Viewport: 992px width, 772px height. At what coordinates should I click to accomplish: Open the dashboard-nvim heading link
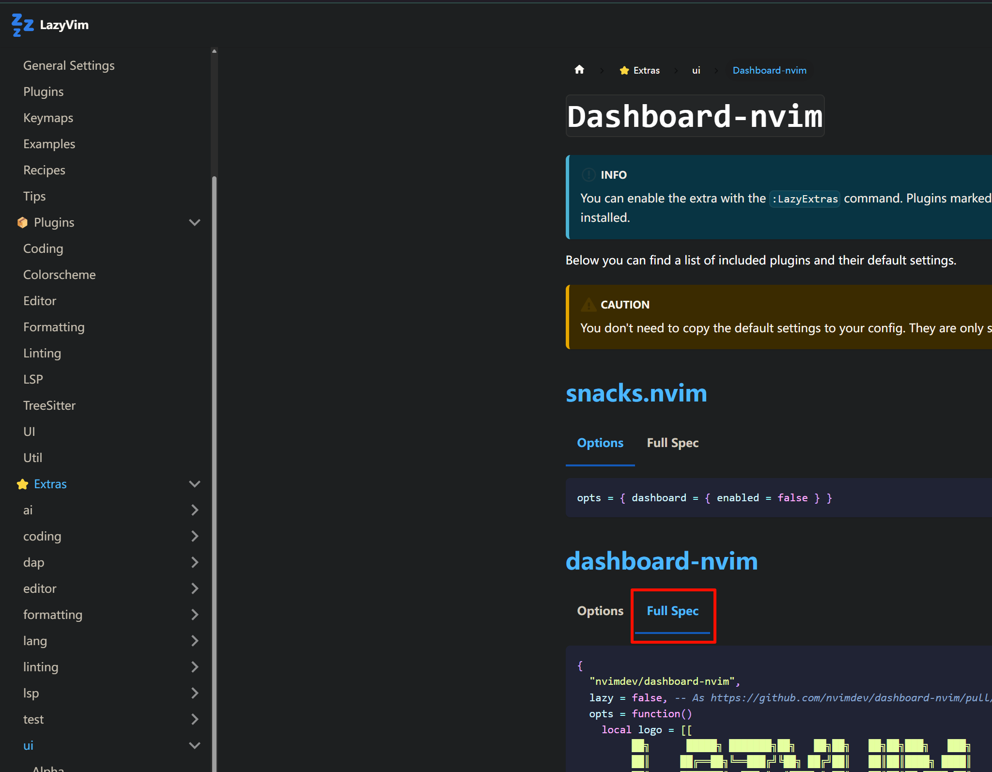click(662, 561)
